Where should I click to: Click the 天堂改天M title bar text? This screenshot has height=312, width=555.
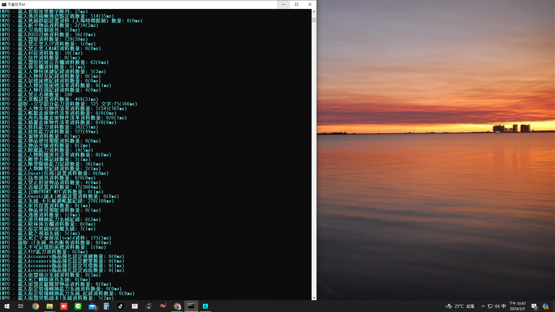[16, 4]
